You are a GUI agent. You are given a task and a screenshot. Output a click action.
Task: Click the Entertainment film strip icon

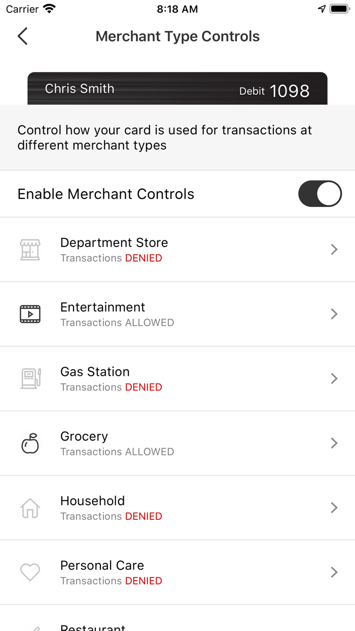pos(30,314)
